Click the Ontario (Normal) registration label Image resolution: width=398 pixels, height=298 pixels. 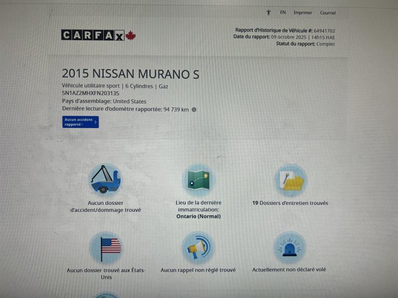199,217
